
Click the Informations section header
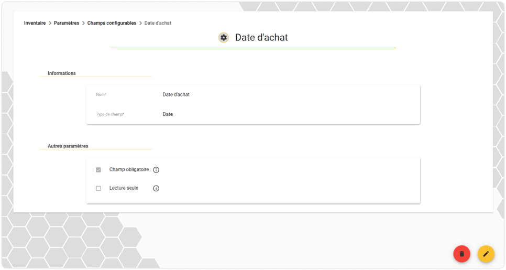pos(62,73)
